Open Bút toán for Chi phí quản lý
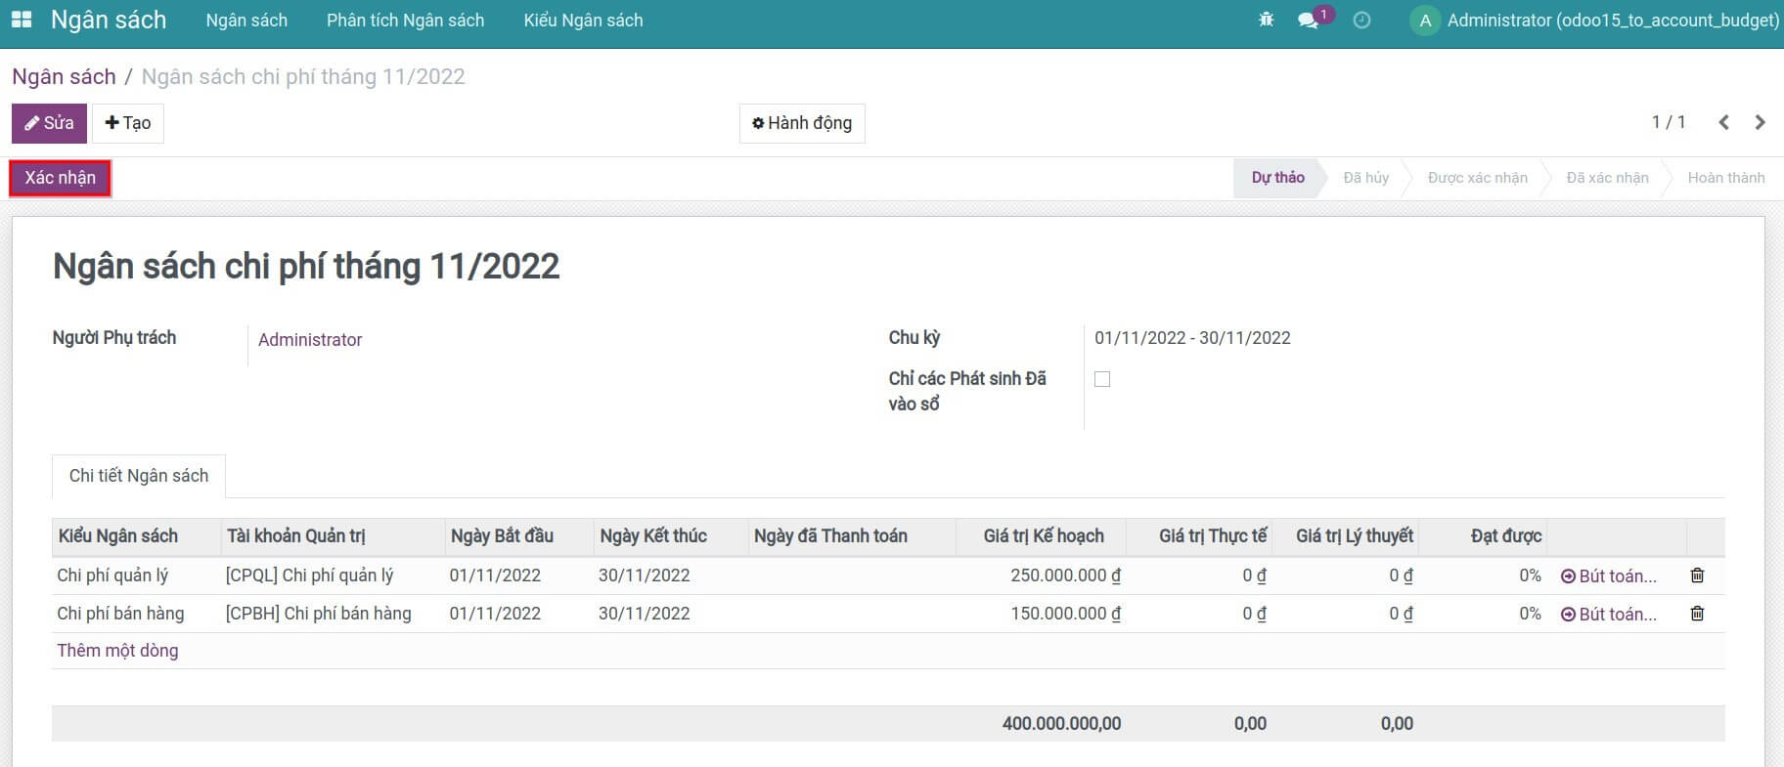1784x767 pixels. 1609,575
